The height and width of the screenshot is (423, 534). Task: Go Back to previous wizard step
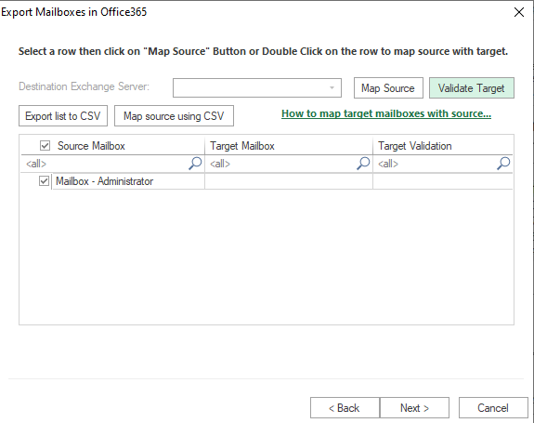[345, 408]
